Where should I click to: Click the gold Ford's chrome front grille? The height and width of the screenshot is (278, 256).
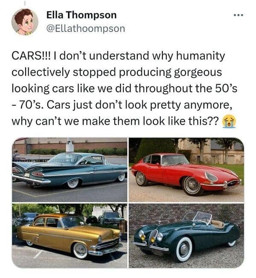(x=108, y=245)
